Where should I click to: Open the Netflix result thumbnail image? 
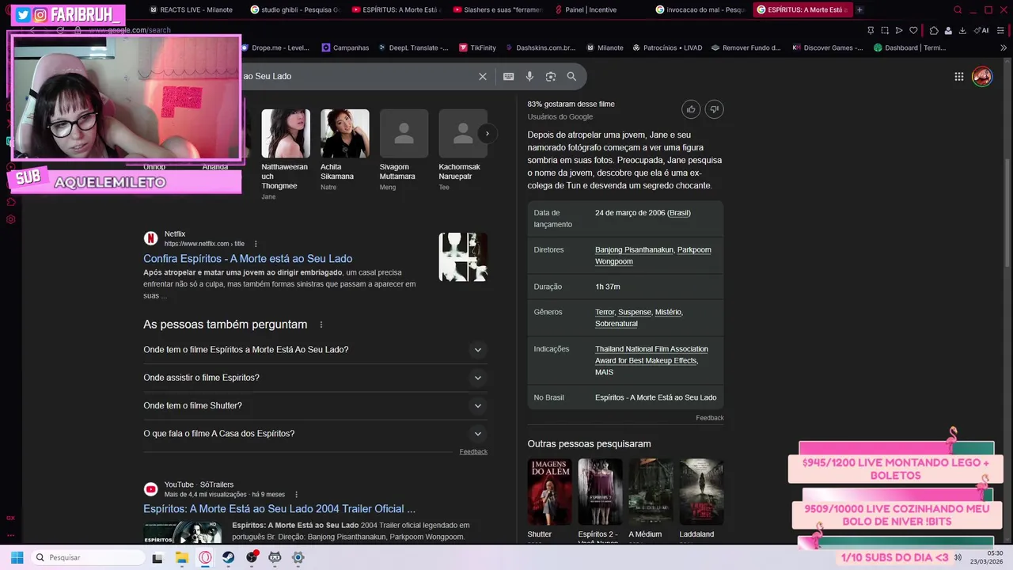tap(463, 257)
